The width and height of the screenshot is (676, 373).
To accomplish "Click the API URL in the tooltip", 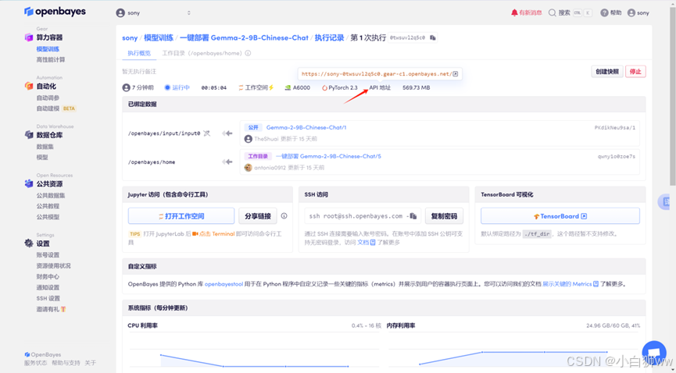I will (x=377, y=74).
